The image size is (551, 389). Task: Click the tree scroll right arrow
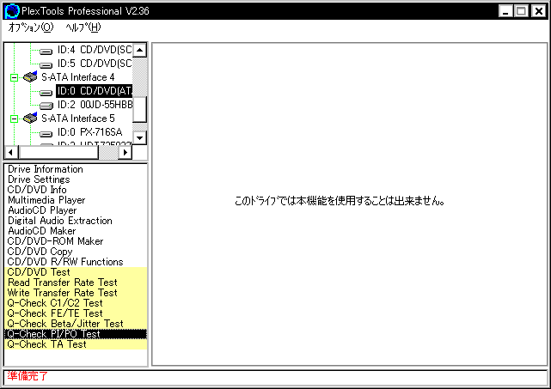click(125, 152)
